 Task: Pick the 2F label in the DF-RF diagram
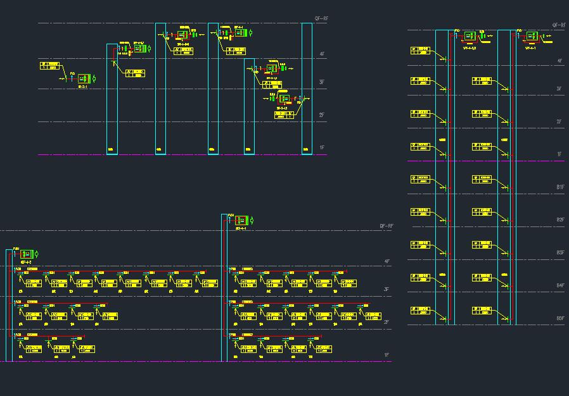click(x=387, y=322)
